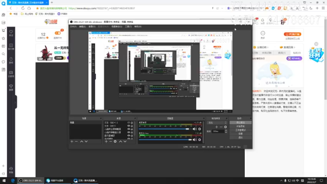
Task: Move source up in the Sources panel
Action: point(121,141)
